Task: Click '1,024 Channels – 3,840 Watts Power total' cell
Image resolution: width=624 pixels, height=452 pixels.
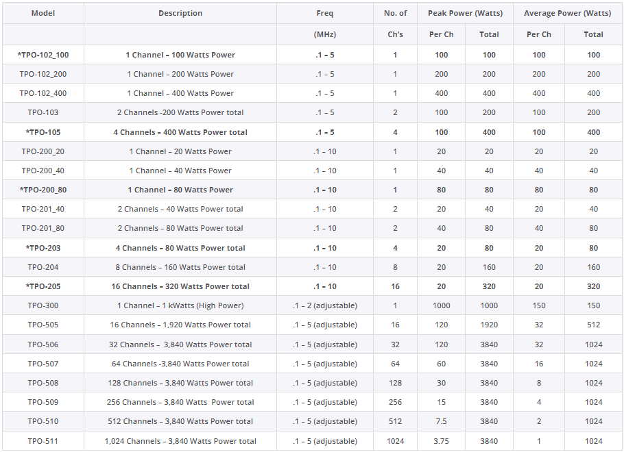Action: [180, 441]
